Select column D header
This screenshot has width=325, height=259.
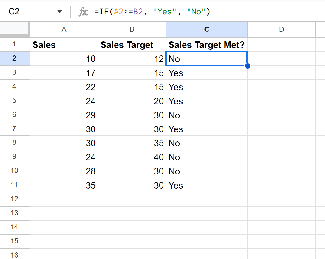282,29
